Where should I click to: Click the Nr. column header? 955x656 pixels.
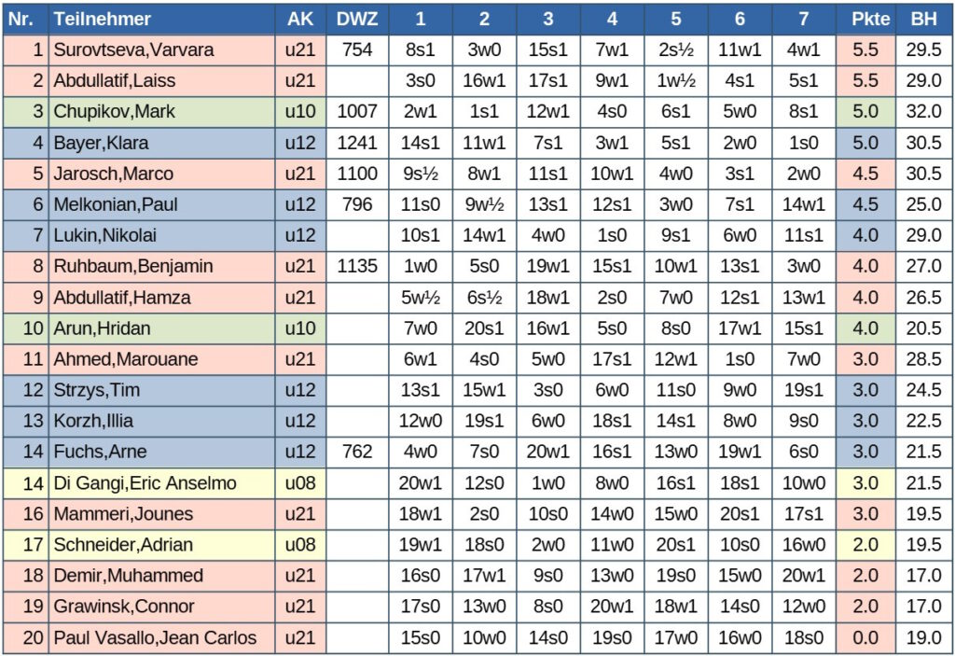pos(21,19)
